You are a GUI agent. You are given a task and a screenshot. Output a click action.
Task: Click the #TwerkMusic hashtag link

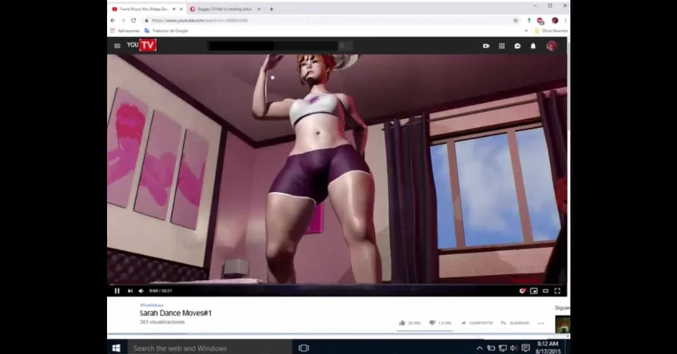[151, 305]
